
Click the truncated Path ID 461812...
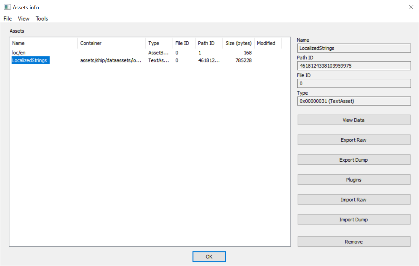209,60
